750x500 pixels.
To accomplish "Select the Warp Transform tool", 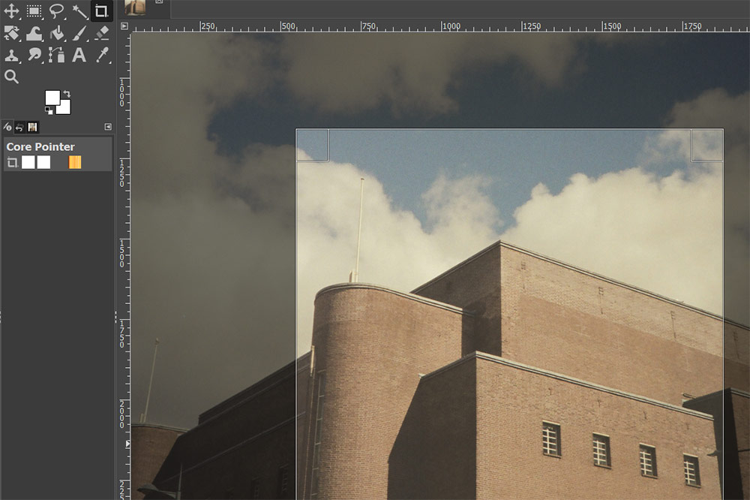I will 34,33.
